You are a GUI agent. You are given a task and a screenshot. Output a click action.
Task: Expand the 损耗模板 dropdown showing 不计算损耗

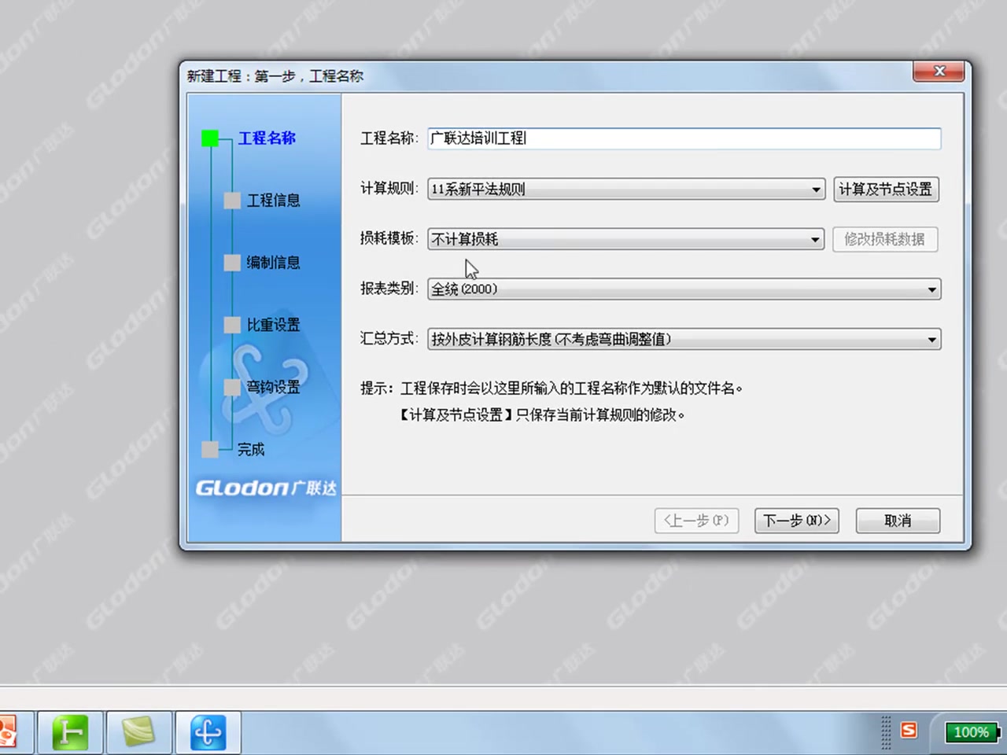[x=815, y=239]
